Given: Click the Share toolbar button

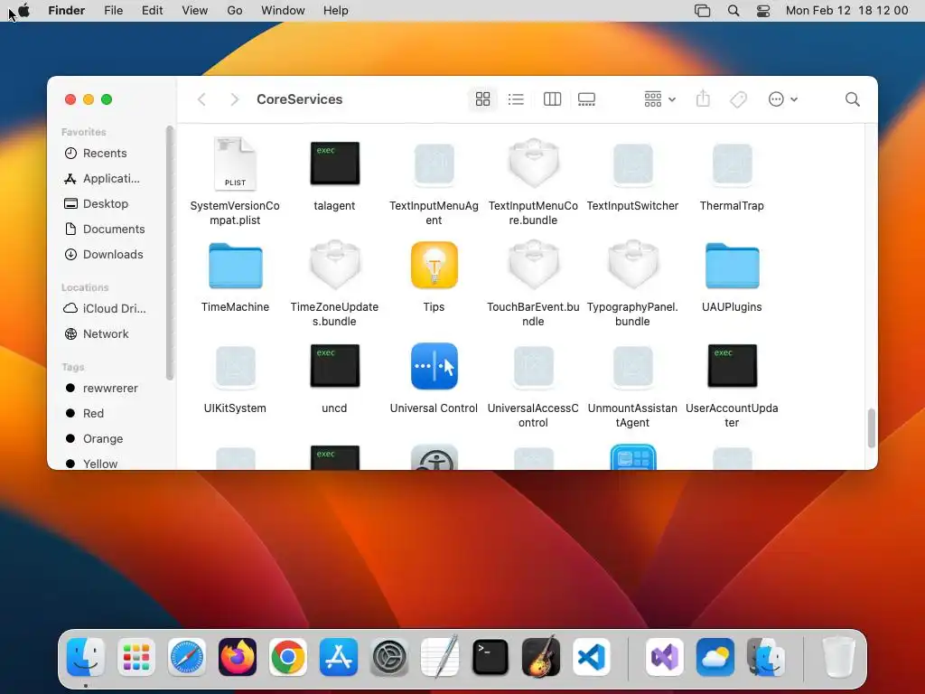Looking at the screenshot, I should click(703, 99).
